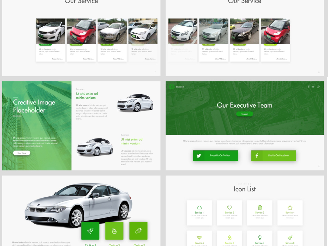Screen dimensions: 328x246
Task: Click the Facebook icon in the slide header
Action: click(309, 87)
